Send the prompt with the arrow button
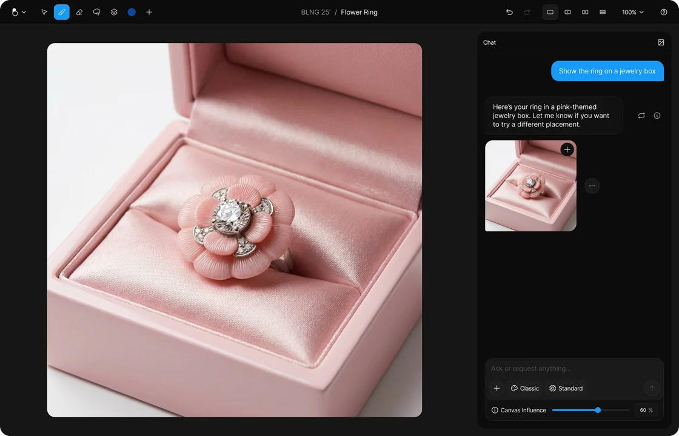The image size is (679, 436). (652, 388)
